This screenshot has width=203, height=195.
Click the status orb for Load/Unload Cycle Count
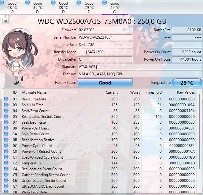point(6,157)
